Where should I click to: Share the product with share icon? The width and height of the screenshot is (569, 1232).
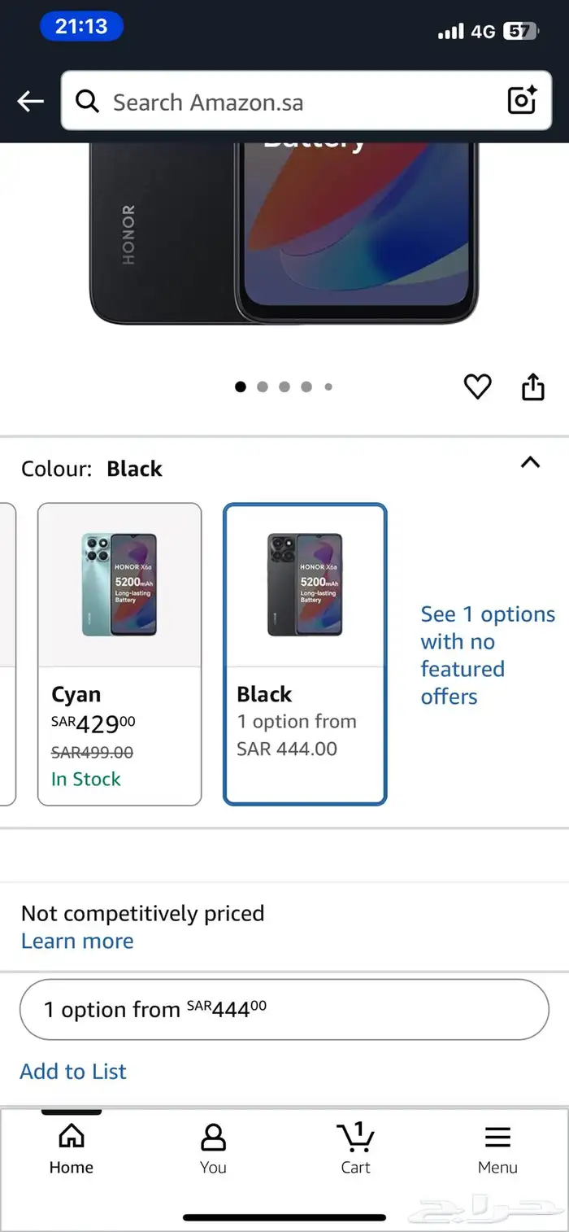click(x=532, y=387)
